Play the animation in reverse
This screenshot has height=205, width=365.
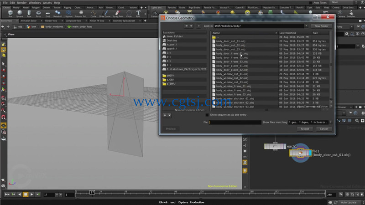[x=19, y=195]
